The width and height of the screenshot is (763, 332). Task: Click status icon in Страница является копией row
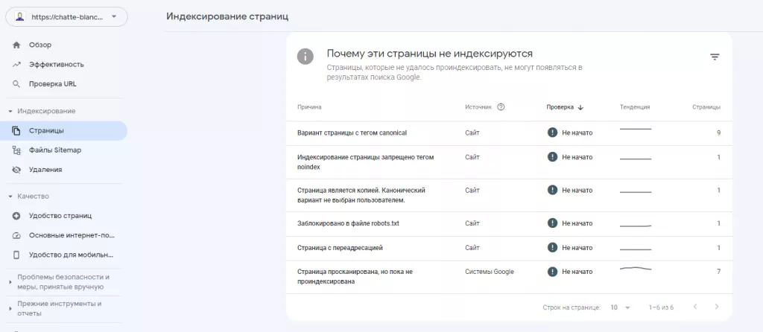pos(552,190)
